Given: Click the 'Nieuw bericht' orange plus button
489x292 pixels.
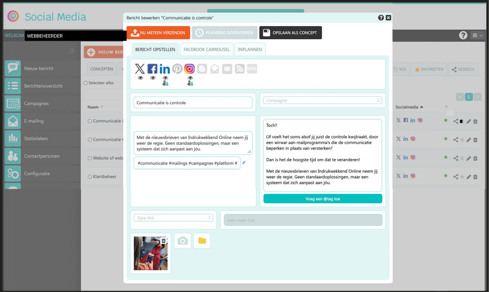Looking at the screenshot, I should point(104,52).
